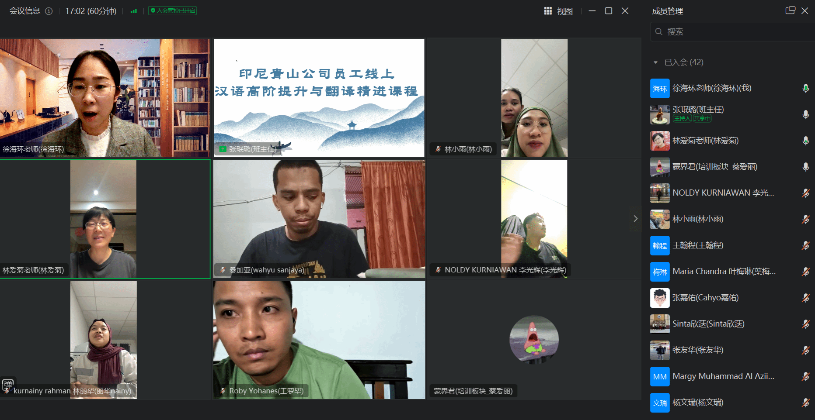
Task: Toggle microphone for 徐海环老师 in member list
Action: (805, 88)
